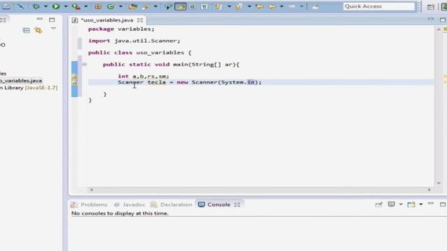Click the 'import java.util.Scanner;' line

coord(134,40)
